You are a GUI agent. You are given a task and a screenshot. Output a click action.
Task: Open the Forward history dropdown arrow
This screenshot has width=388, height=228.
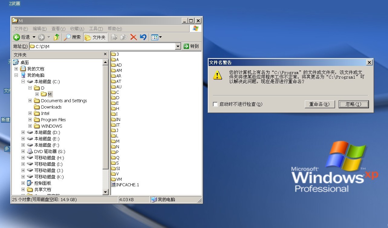(x=49, y=37)
